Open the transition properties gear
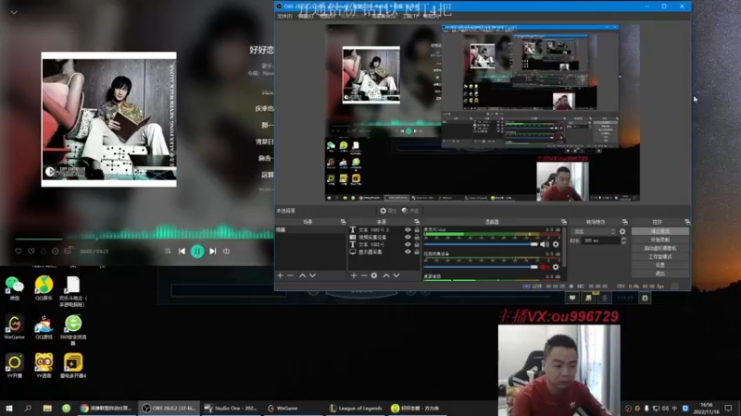The height and width of the screenshot is (416, 741). pos(622,232)
